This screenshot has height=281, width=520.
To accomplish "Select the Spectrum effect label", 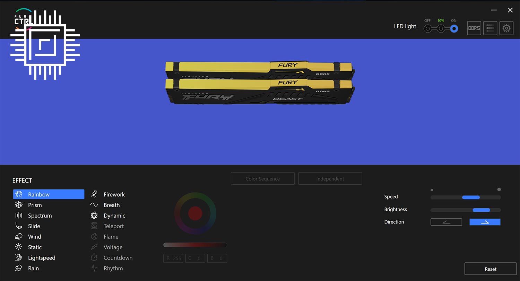I will [40, 216].
